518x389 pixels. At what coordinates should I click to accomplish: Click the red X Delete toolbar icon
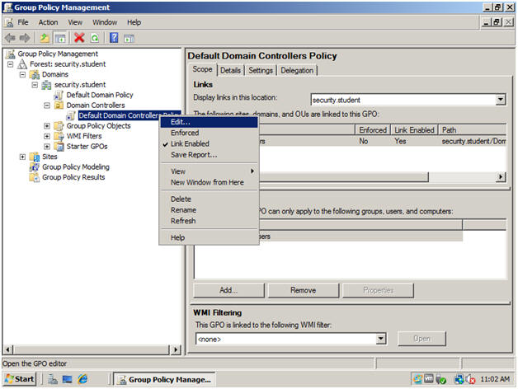(x=79, y=38)
